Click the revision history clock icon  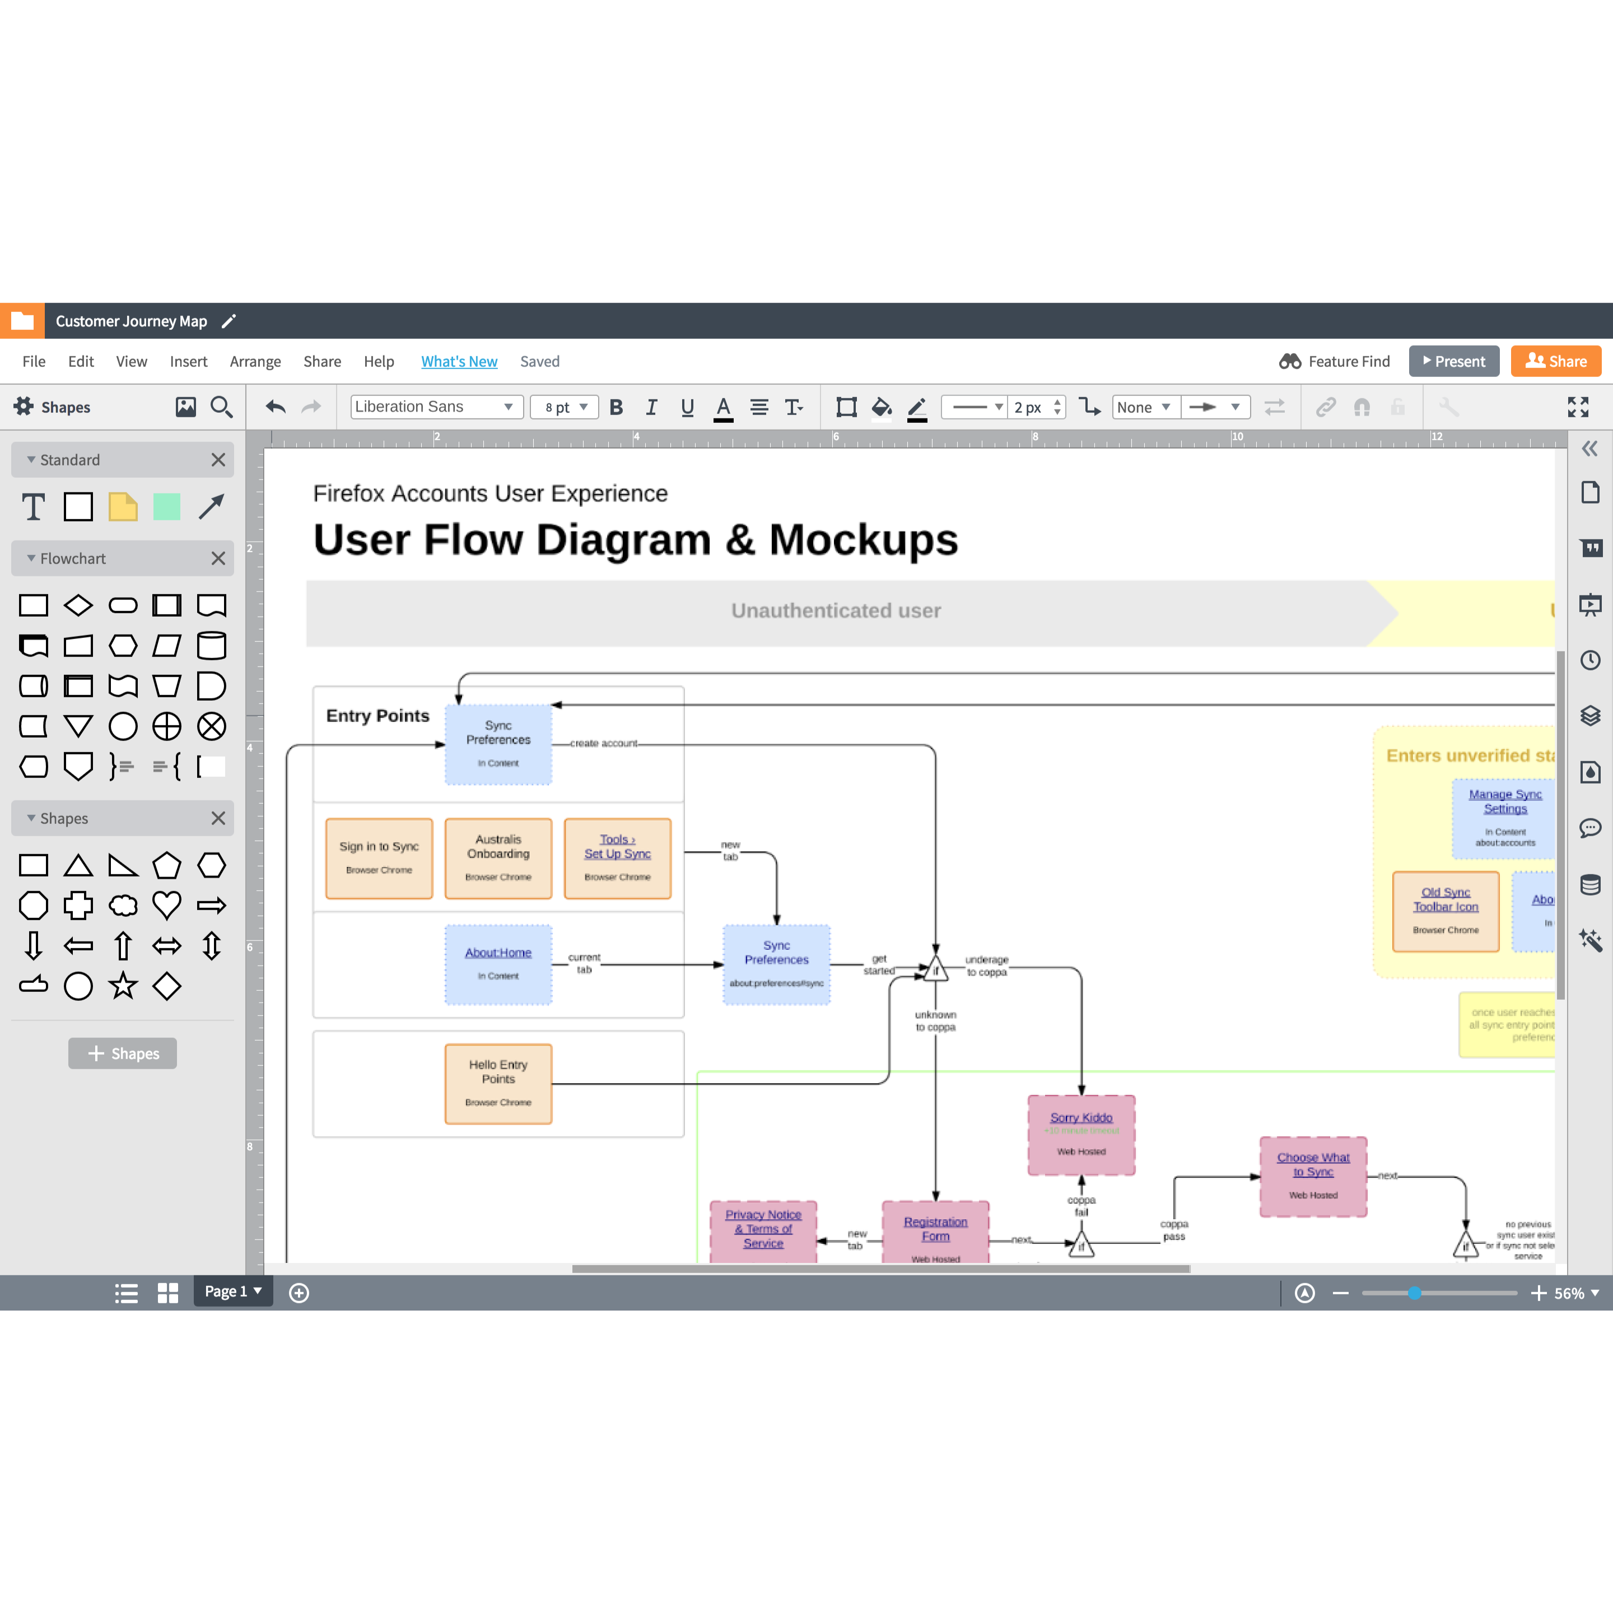tap(1589, 660)
